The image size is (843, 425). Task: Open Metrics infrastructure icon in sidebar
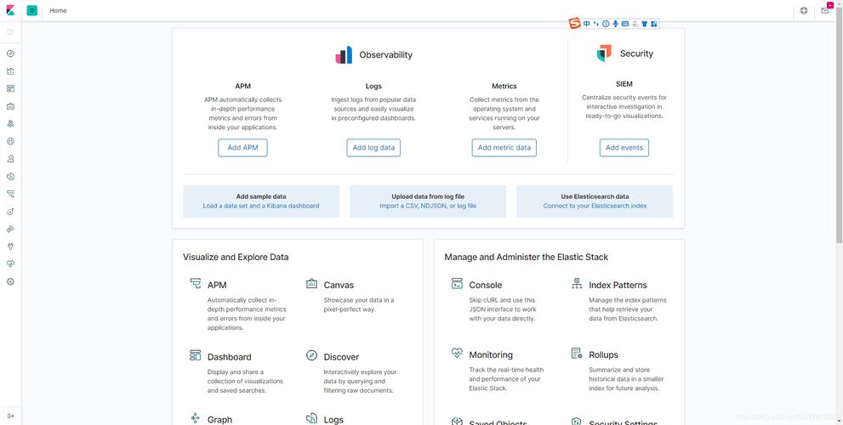[x=10, y=159]
